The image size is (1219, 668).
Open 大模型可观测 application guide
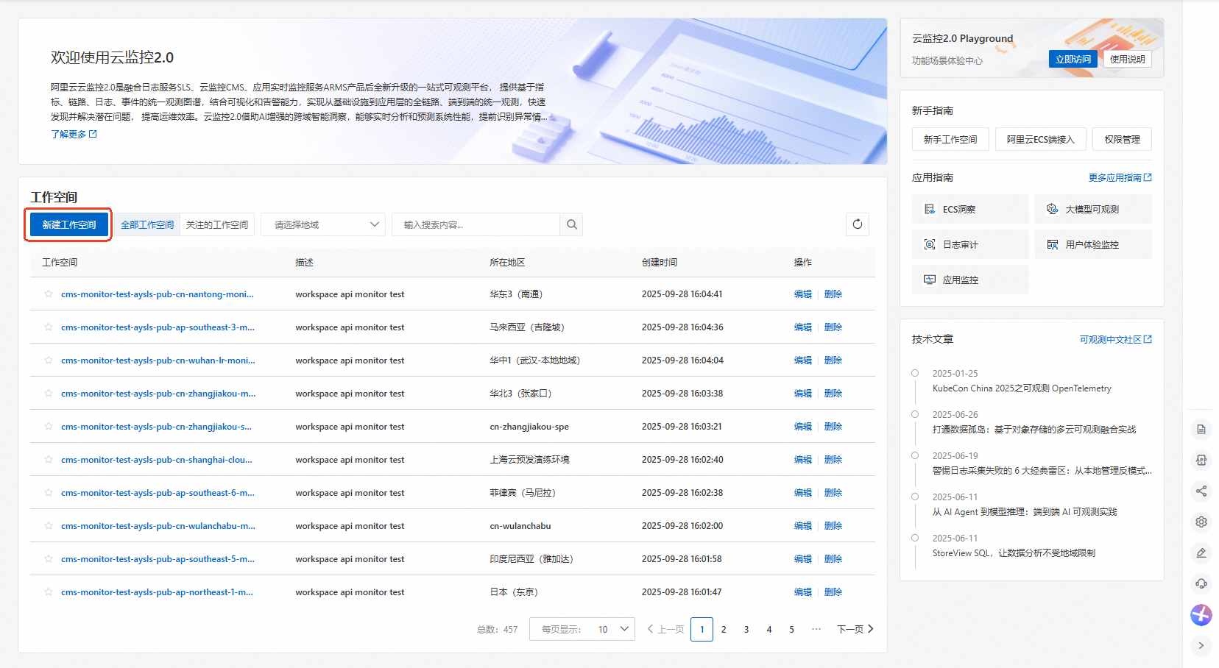point(1093,209)
